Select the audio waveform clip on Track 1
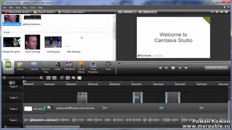Image resolution: width=232 pixels, height=130 pixels. 126,120
